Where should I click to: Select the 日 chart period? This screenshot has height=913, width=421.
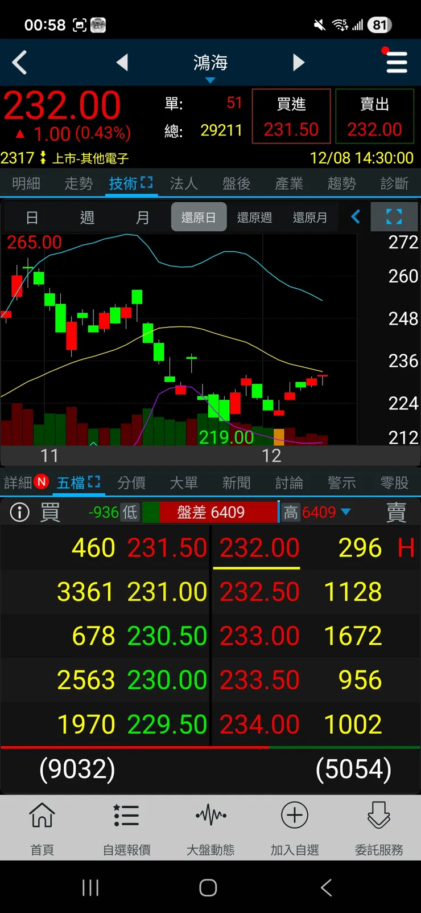pos(32,218)
